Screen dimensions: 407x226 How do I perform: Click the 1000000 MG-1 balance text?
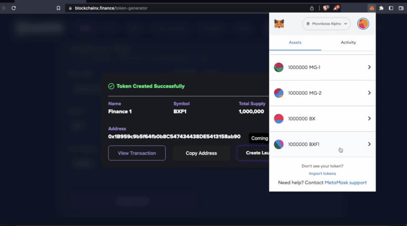pos(304,68)
